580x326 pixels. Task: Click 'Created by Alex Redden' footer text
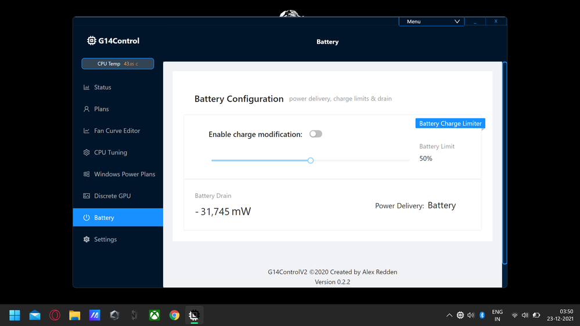363,272
